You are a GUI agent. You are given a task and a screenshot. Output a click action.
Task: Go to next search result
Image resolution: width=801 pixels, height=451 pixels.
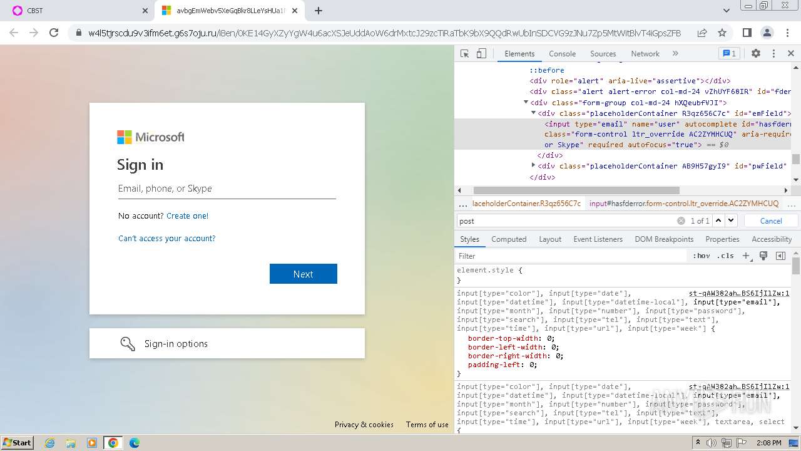point(731,220)
